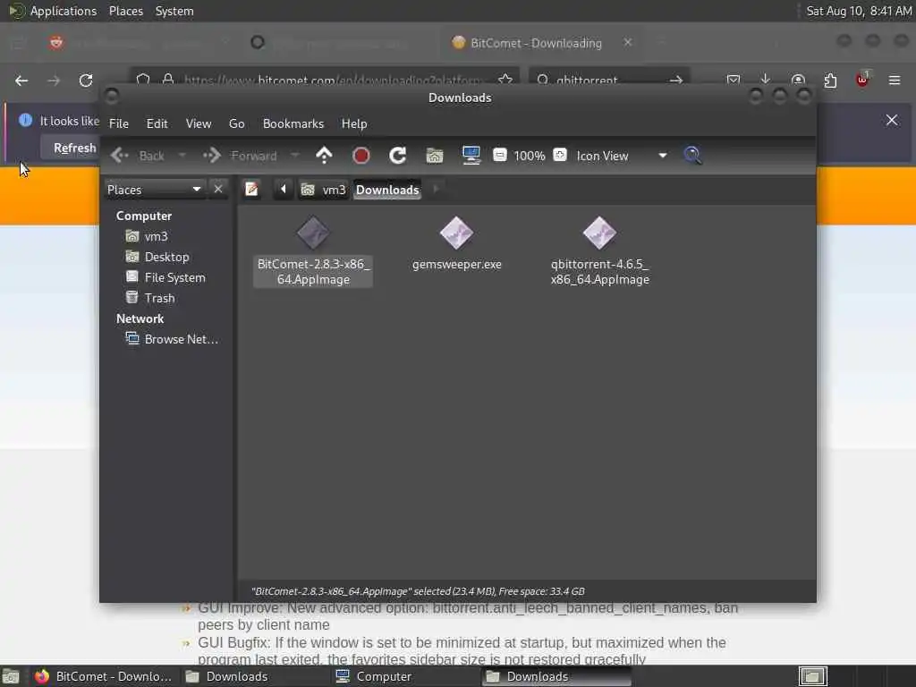Open vm3 in the sidebar
This screenshot has width=916, height=687.
click(156, 236)
